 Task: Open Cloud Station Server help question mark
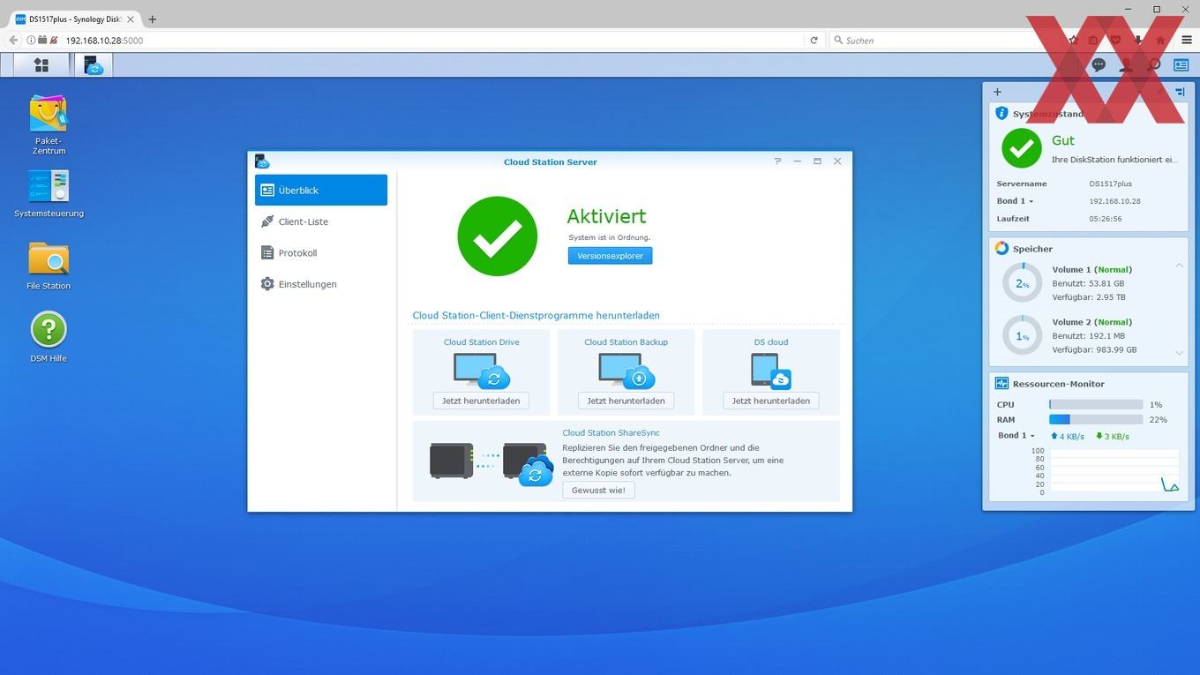(x=777, y=161)
